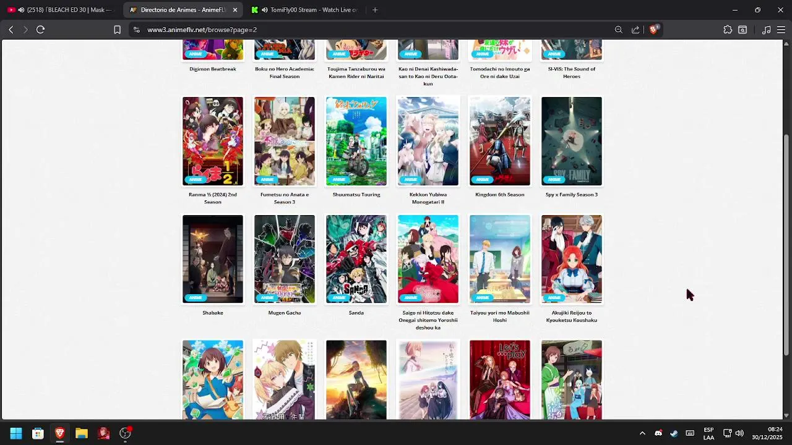Click Brave browser taskbar icon
792x445 pixels.
click(60, 433)
